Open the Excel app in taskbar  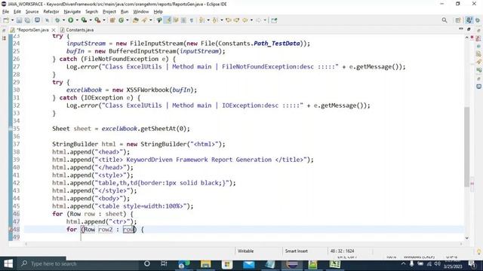335,264
